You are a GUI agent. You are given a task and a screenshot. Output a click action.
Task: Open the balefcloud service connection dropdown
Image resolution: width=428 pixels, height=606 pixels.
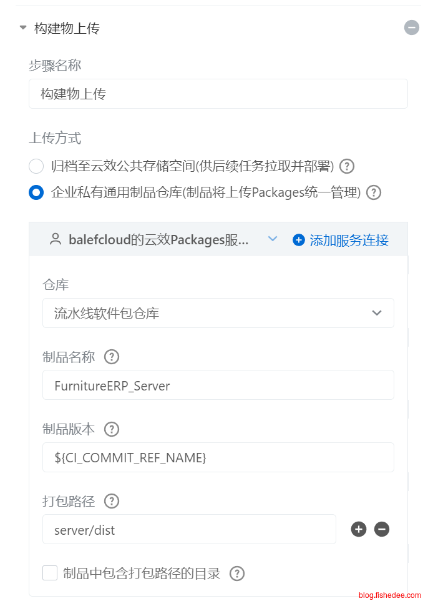(162, 240)
